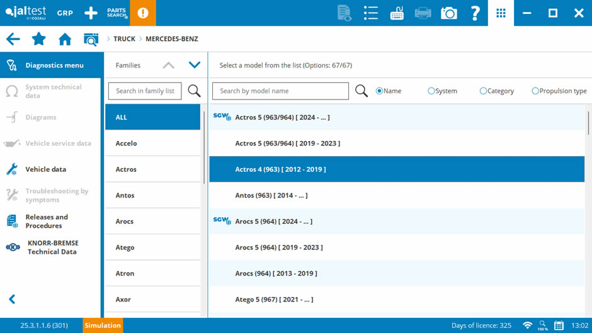Take a screenshot with camera icon
This screenshot has width=592, height=333.
(x=449, y=13)
